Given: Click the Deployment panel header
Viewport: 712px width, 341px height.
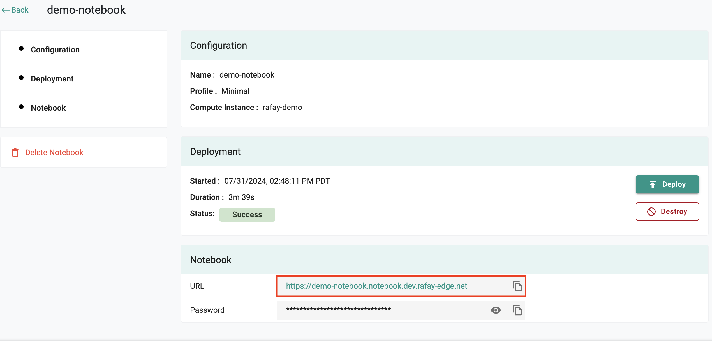Looking at the screenshot, I should [x=444, y=151].
